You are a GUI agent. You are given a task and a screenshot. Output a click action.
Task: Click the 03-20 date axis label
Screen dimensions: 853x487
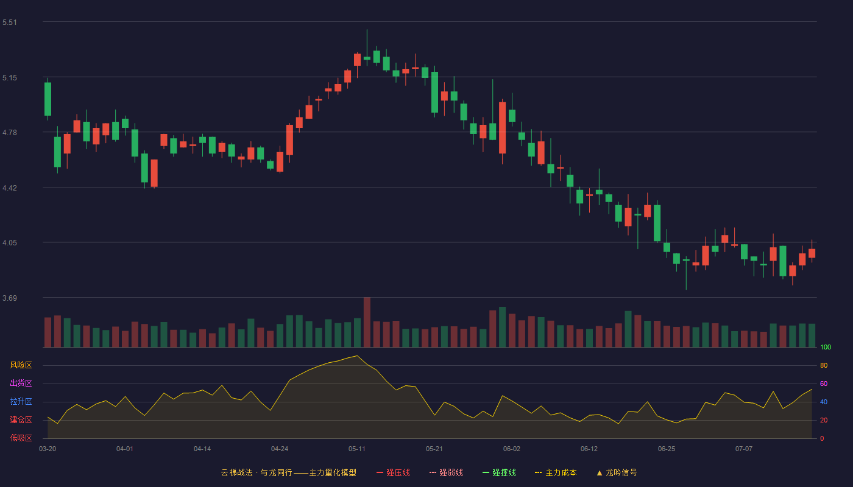[48, 449]
